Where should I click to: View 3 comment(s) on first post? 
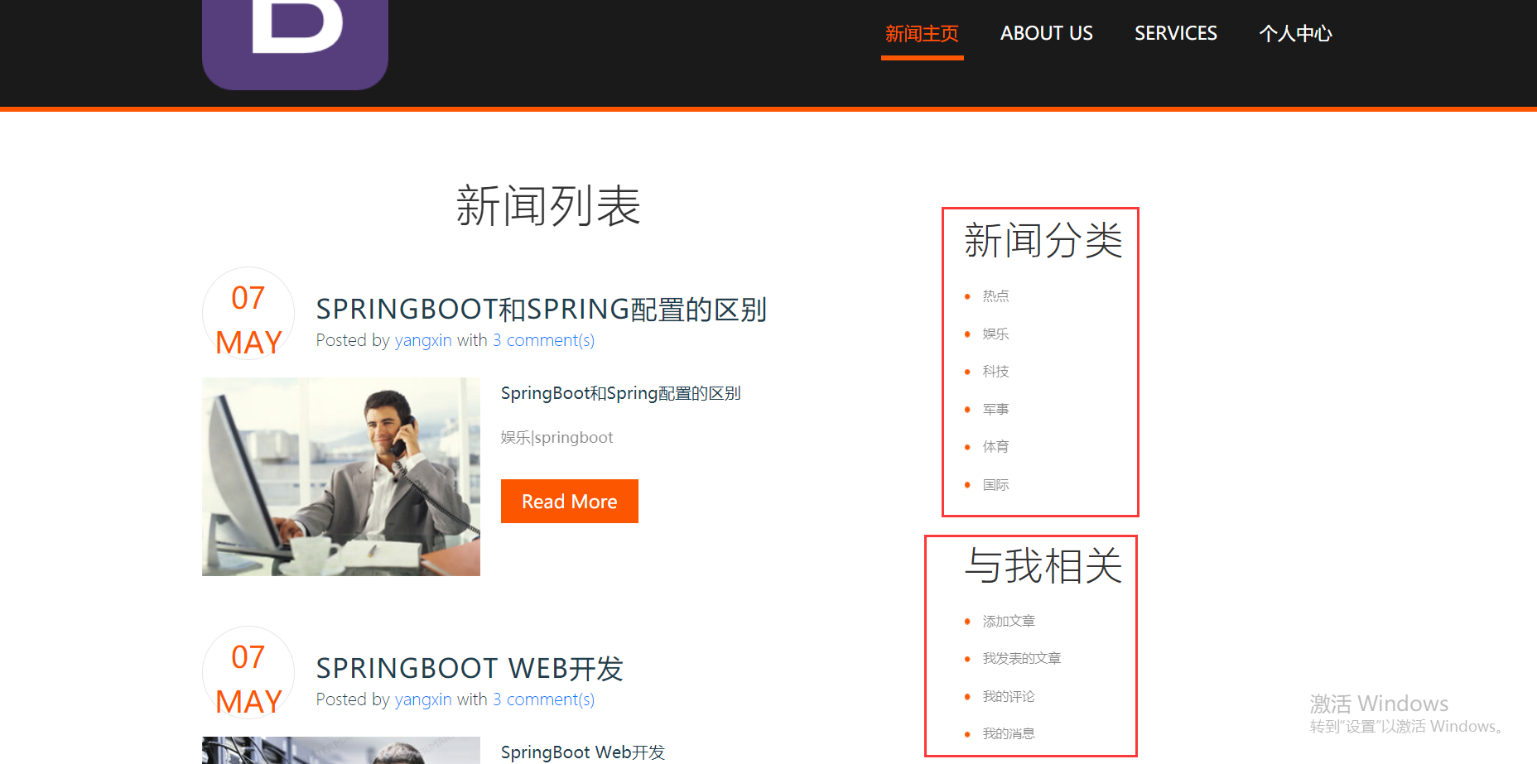pyautogui.click(x=543, y=340)
